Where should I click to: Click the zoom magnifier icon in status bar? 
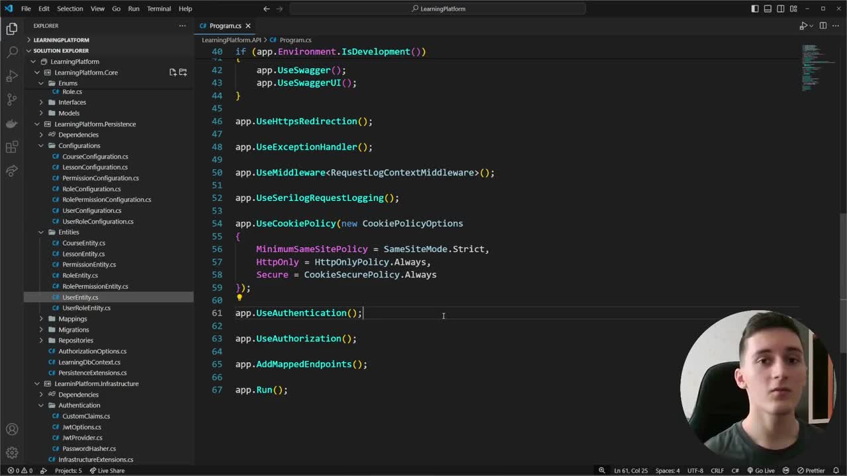tap(602, 471)
